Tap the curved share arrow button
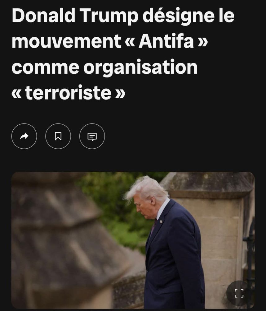 tap(24, 136)
